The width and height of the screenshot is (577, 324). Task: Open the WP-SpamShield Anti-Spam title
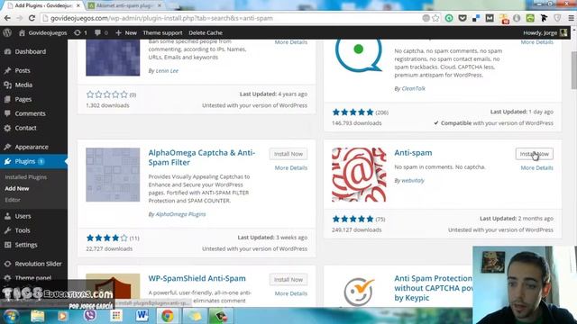click(197, 278)
